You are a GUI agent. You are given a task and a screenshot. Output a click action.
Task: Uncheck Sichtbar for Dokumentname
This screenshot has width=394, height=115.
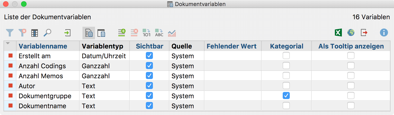click(x=149, y=105)
